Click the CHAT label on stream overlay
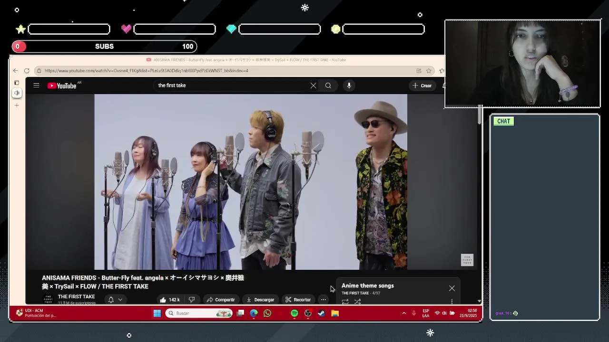Viewport: 609px width, 342px height. click(x=503, y=121)
